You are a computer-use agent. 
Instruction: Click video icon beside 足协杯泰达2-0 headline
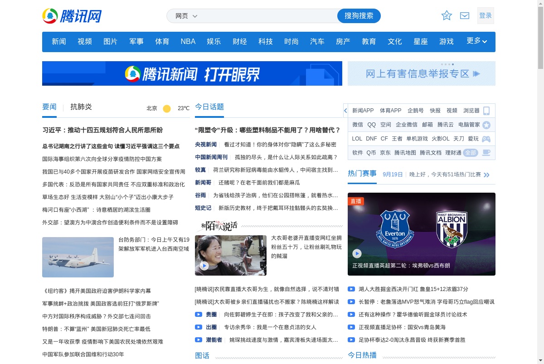[x=351, y=340]
